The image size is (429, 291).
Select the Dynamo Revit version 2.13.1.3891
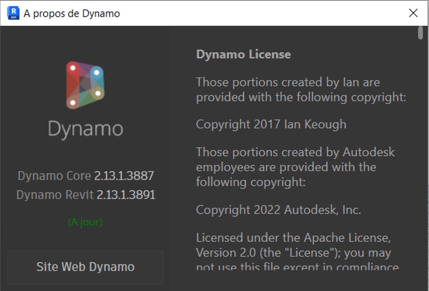(x=86, y=195)
